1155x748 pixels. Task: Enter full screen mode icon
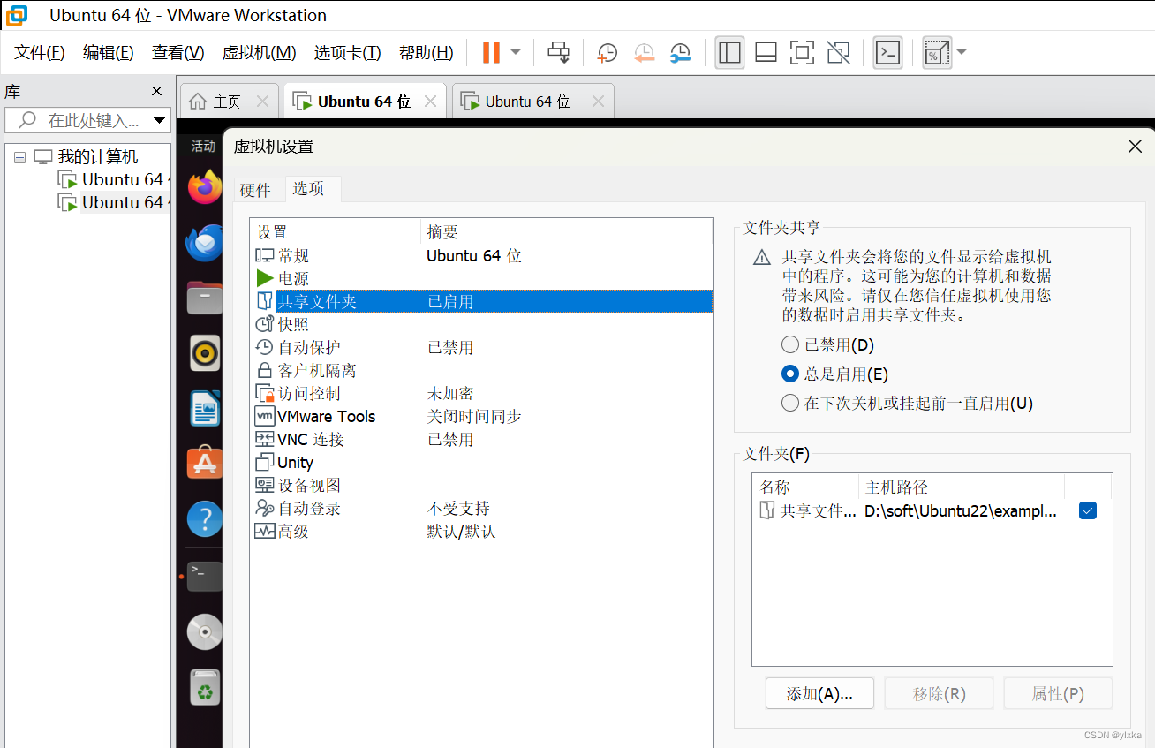coord(802,52)
